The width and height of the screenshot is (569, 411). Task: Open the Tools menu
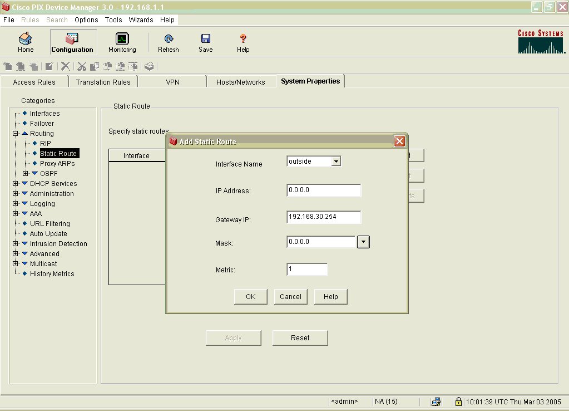(113, 19)
